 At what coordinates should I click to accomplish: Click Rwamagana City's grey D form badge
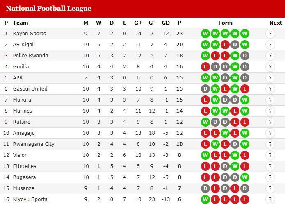[x=235, y=144]
